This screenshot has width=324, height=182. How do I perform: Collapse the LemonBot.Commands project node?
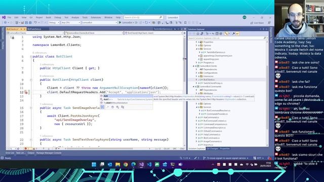tap(193, 86)
